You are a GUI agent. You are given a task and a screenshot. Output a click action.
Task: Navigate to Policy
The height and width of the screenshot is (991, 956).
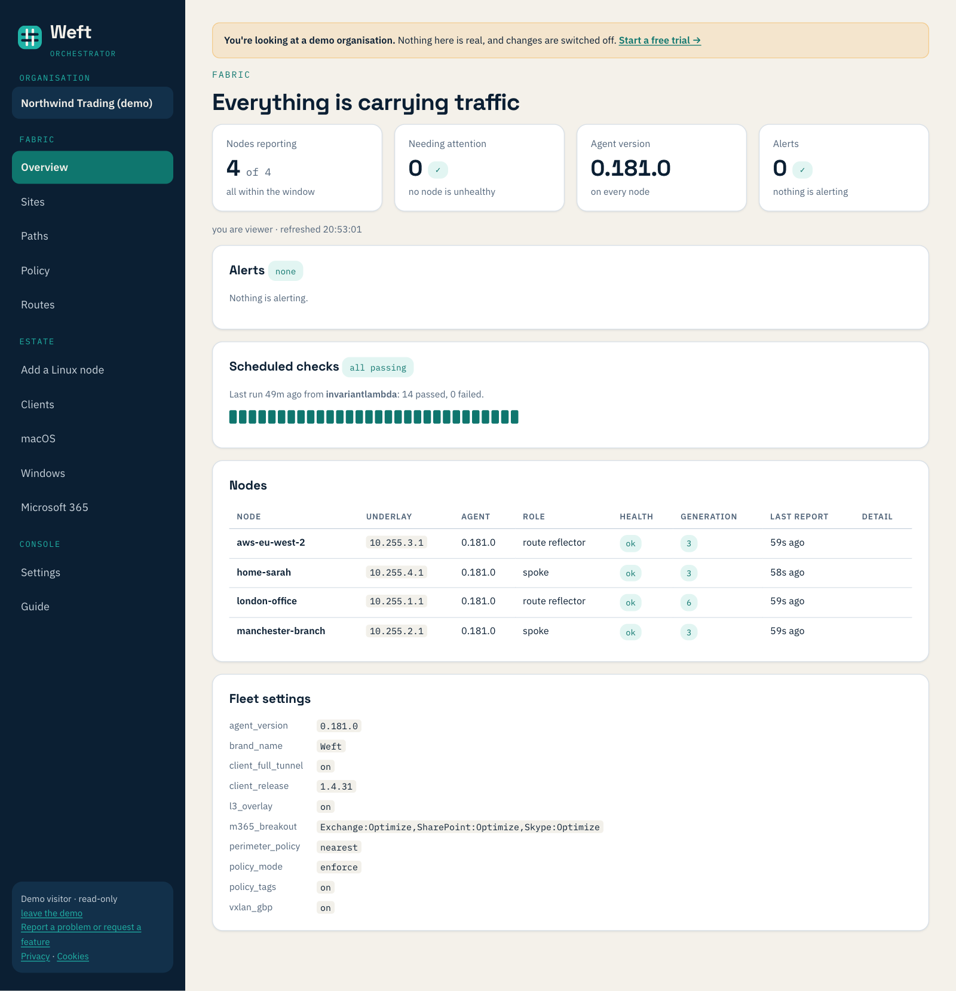click(x=93, y=271)
